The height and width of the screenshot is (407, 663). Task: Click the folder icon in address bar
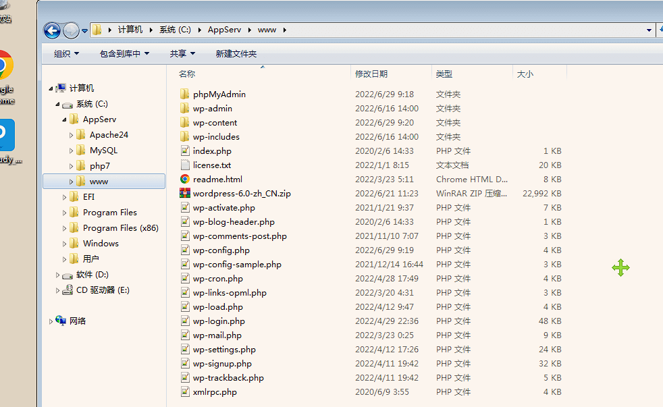97,30
